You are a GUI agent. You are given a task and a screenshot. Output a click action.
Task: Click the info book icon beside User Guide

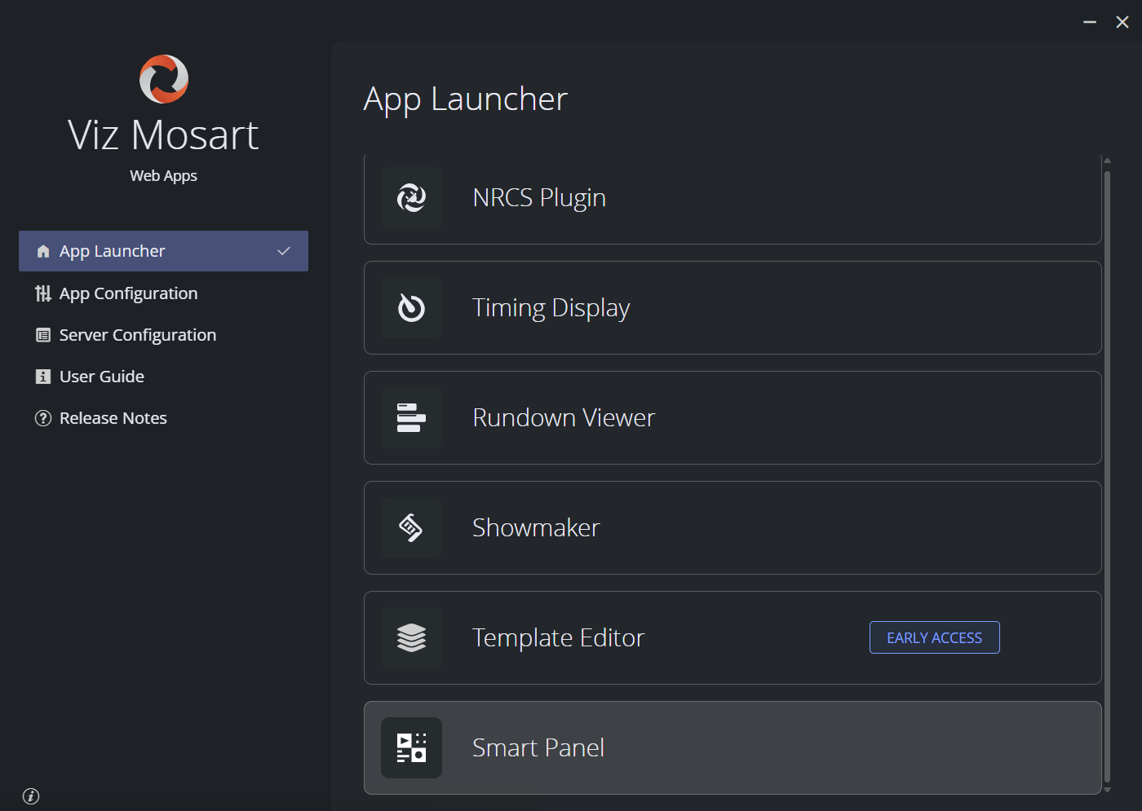pyautogui.click(x=43, y=377)
